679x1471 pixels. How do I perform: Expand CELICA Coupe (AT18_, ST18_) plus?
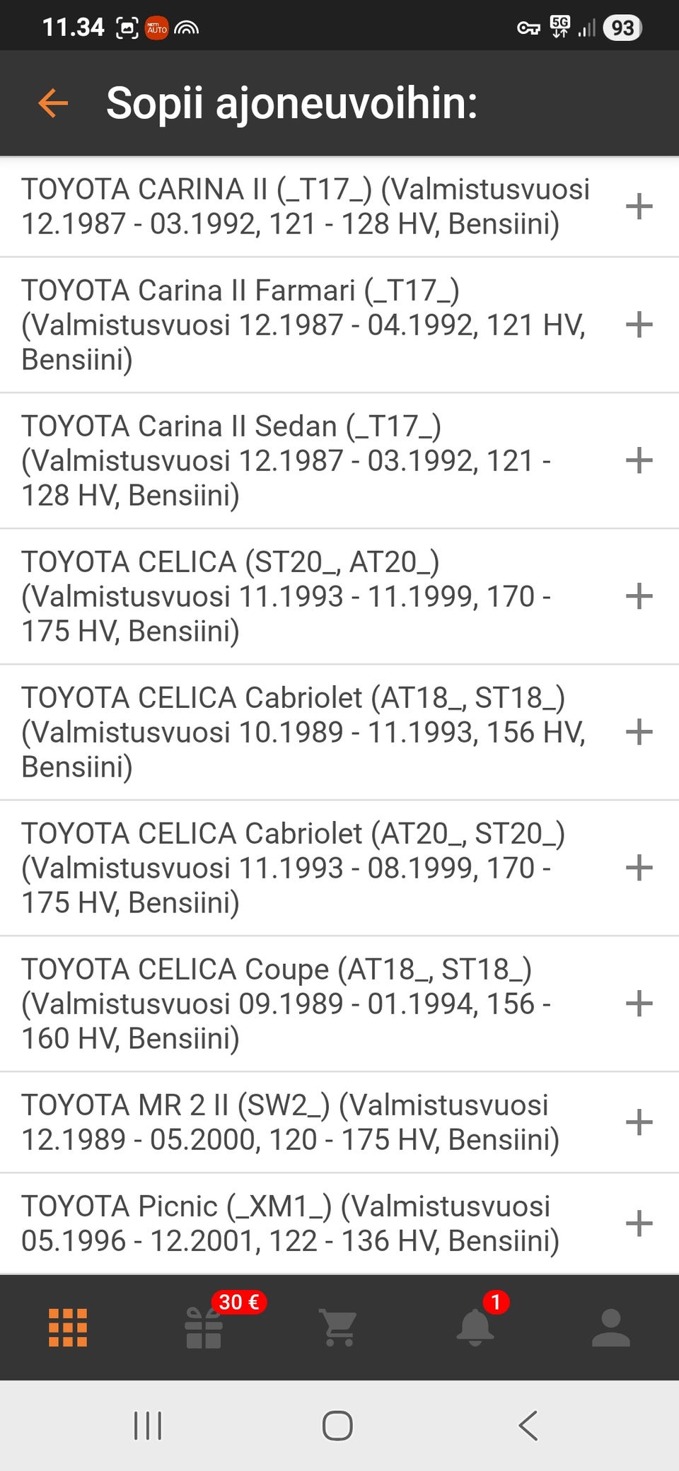[639, 1004]
